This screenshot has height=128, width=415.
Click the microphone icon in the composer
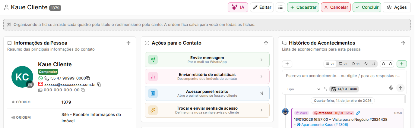[391, 88]
